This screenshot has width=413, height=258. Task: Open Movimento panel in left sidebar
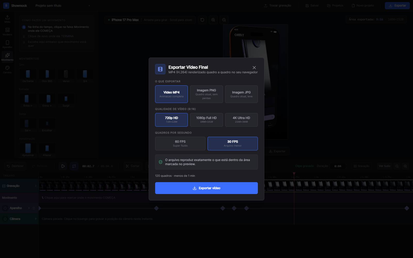coord(7,57)
